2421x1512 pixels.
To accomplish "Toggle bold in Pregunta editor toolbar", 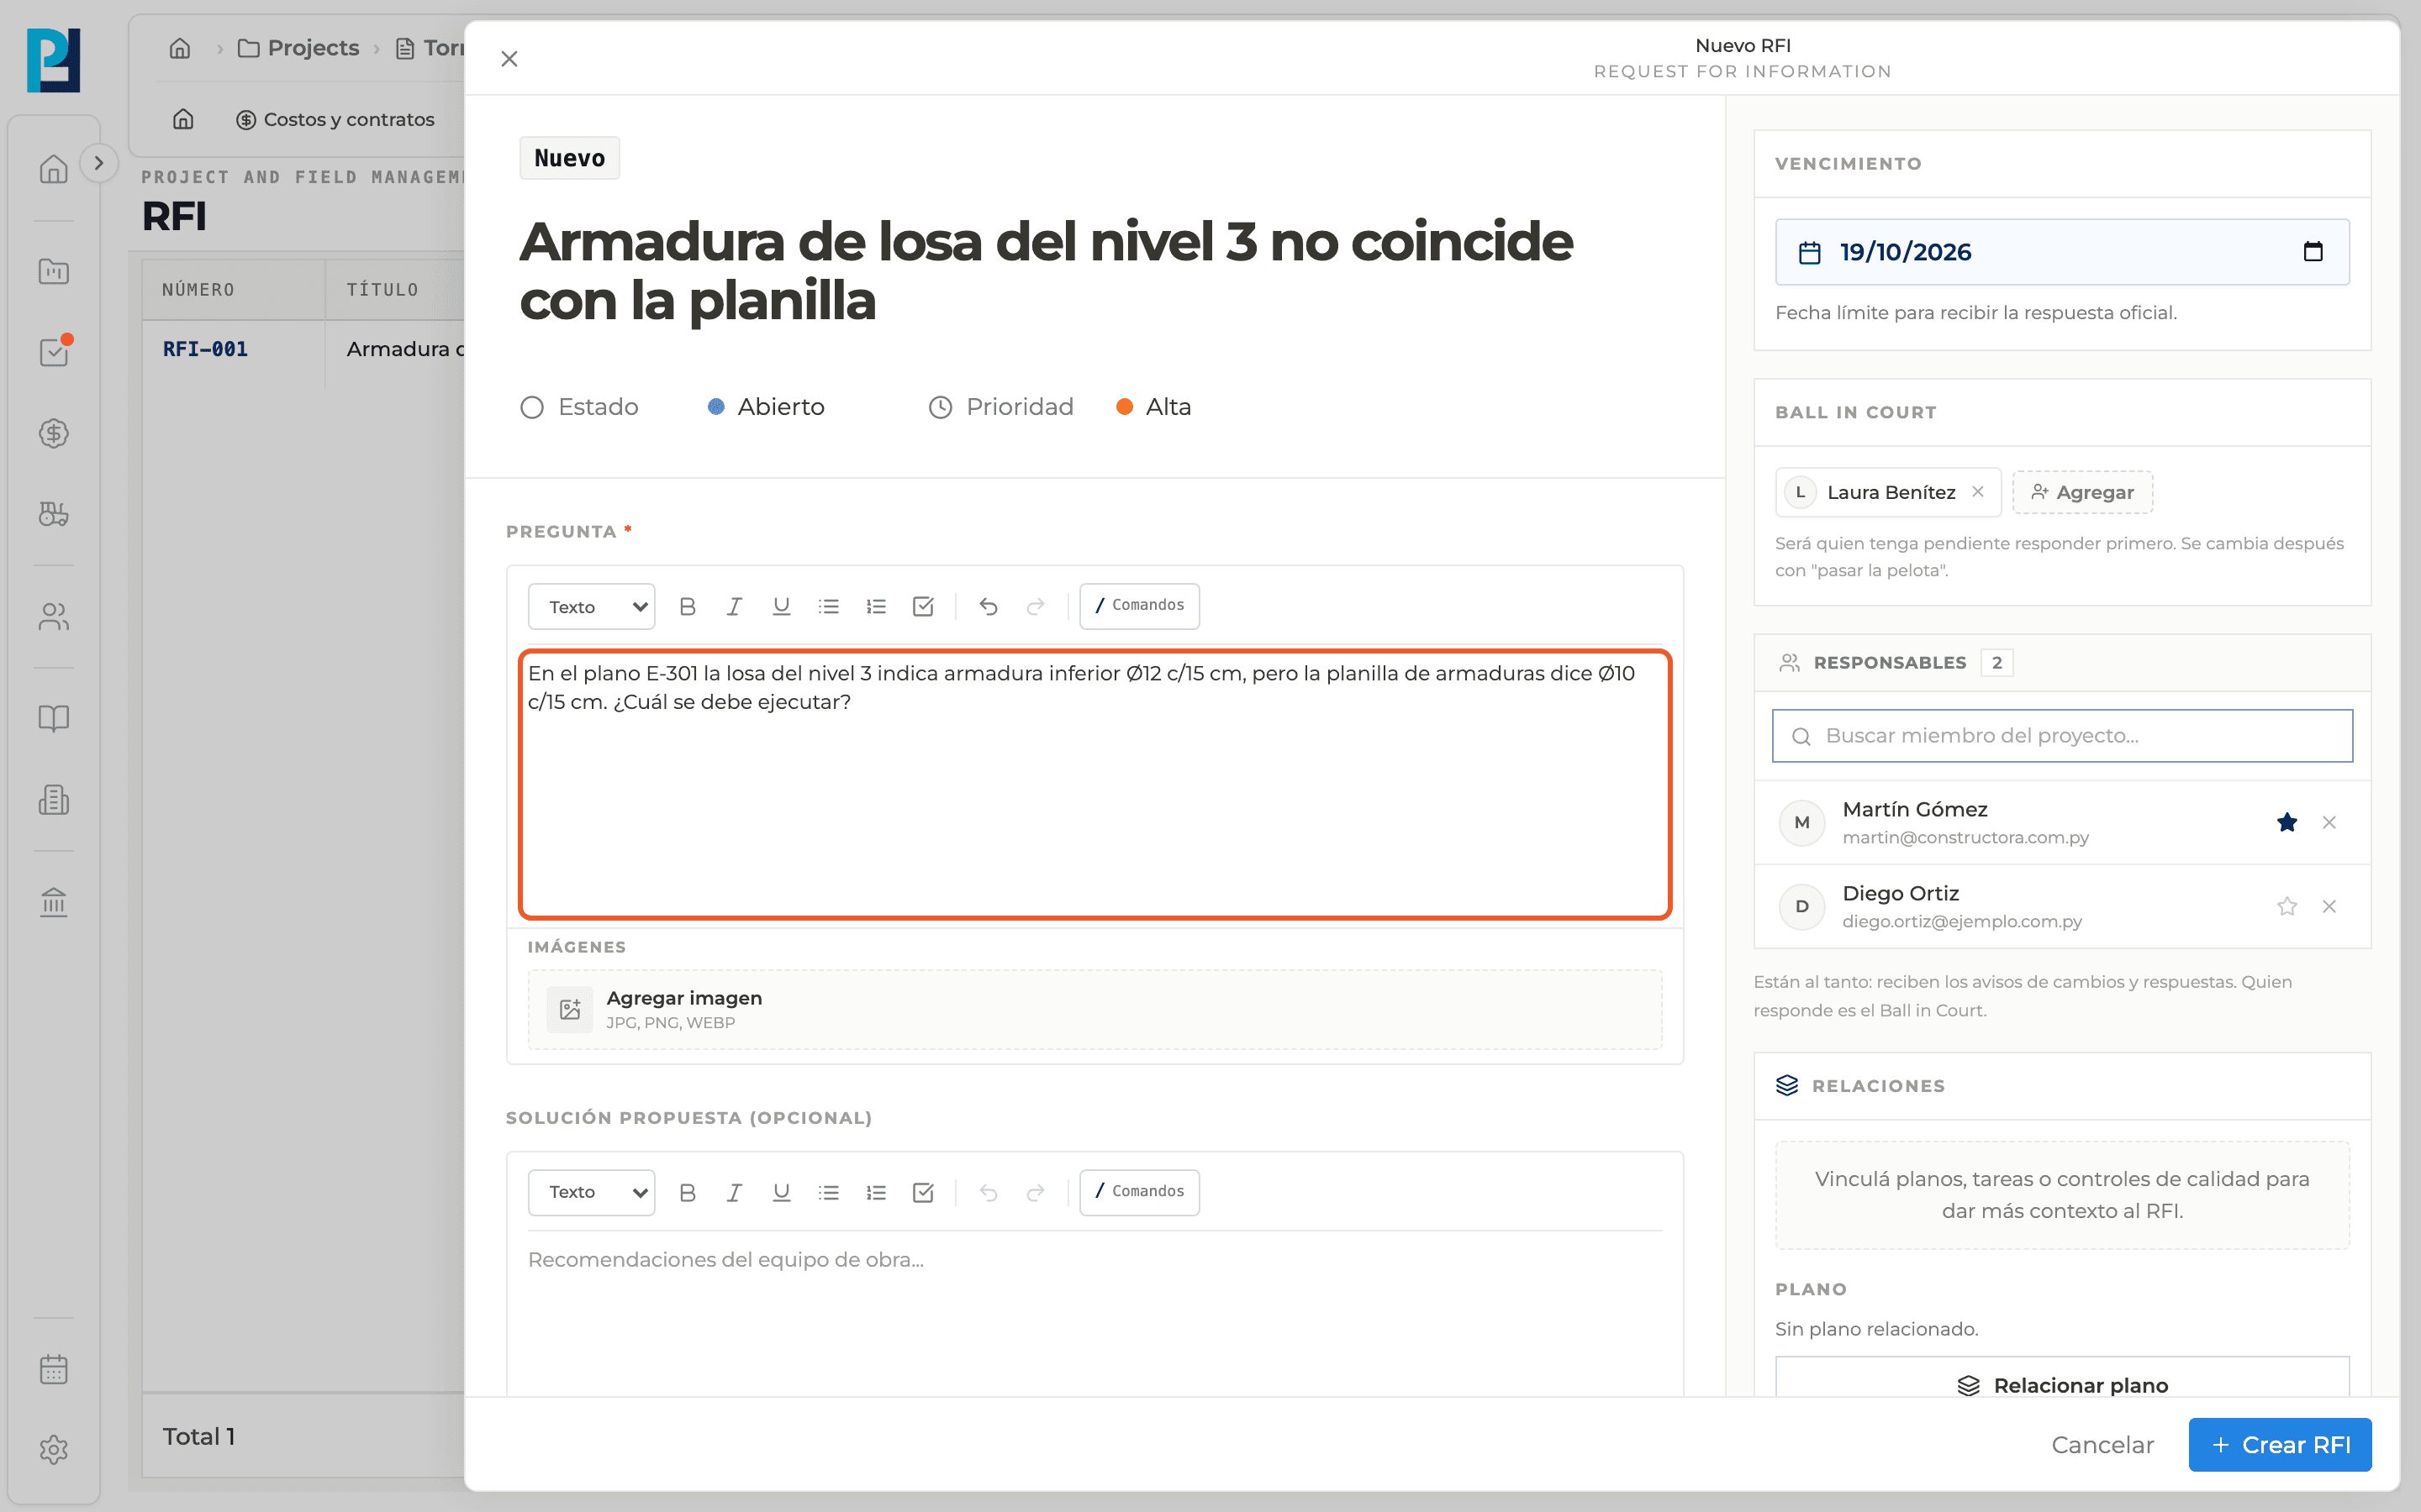I will (688, 606).
